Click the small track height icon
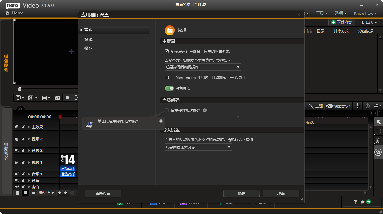383x214 pixels. [33, 193]
